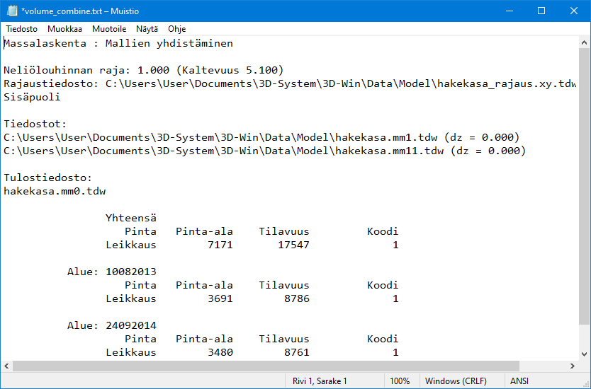Screen dimensions: 591x389
Task: Click on the hakekasa.mm0.tdw output filename
Action: tap(55, 191)
